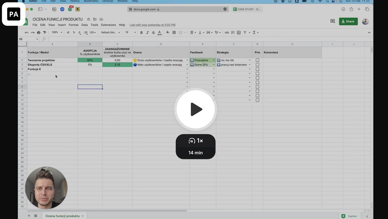Insert a link with chain icon
This screenshot has height=219, width=388.
coord(227,32)
